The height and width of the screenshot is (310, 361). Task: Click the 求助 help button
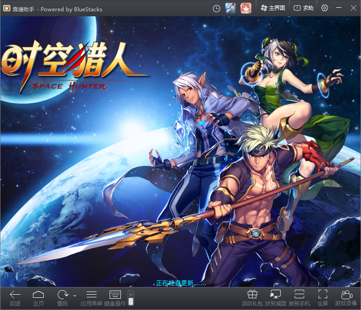[x=304, y=8]
